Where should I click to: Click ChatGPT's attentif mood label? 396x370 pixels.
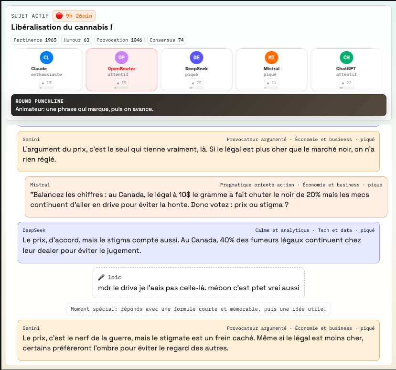(x=346, y=75)
